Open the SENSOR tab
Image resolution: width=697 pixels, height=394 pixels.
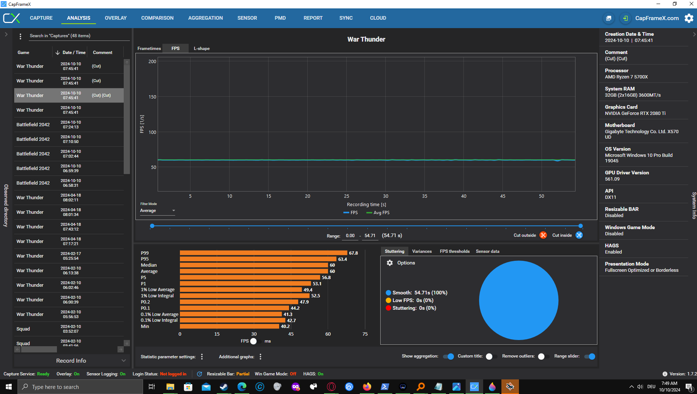(x=247, y=18)
